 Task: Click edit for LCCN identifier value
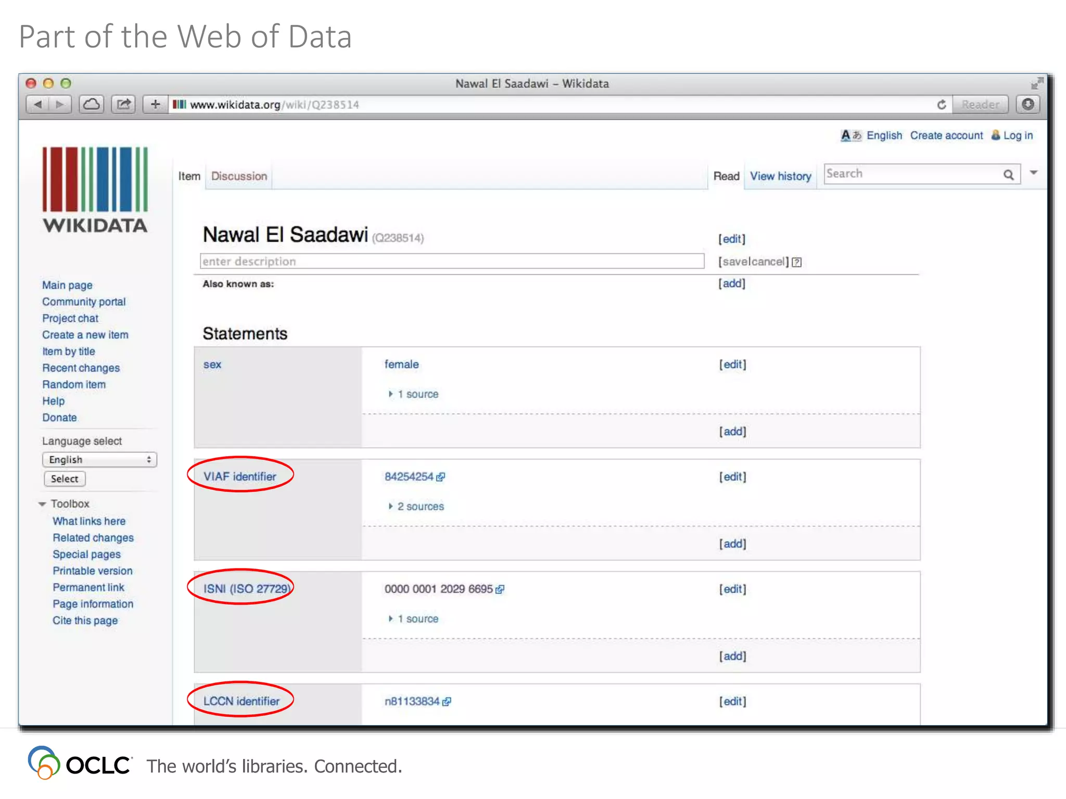pyautogui.click(x=733, y=702)
